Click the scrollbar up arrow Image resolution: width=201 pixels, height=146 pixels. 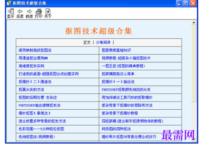(194, 23)
